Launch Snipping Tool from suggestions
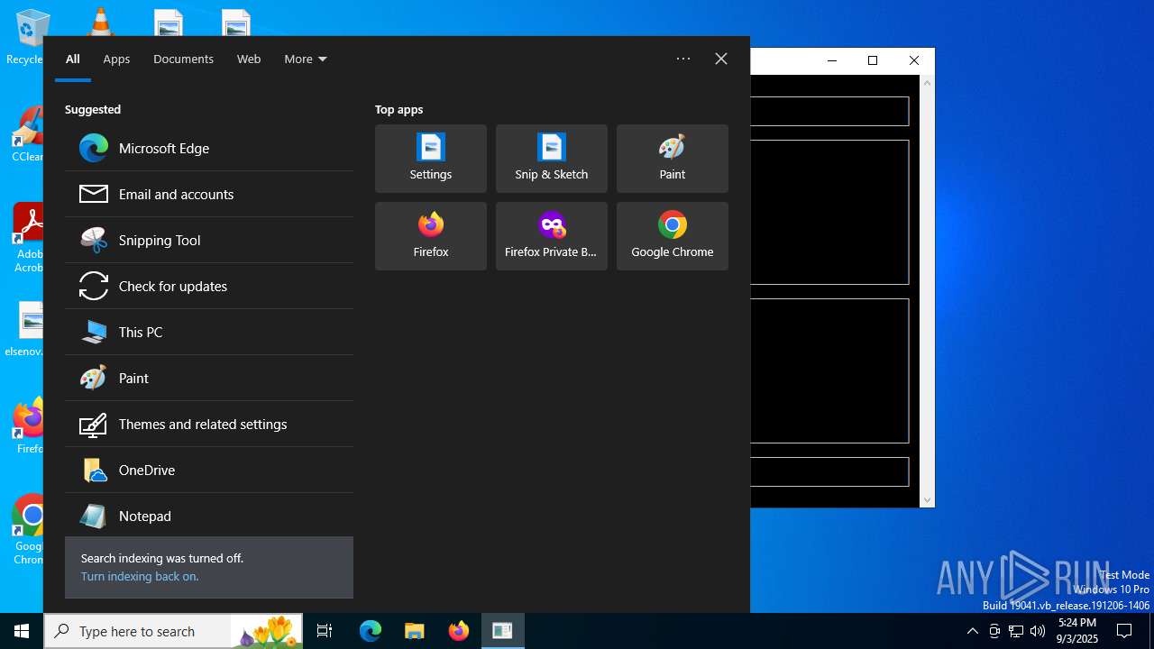1154x649 pixels. coord(208,240)
